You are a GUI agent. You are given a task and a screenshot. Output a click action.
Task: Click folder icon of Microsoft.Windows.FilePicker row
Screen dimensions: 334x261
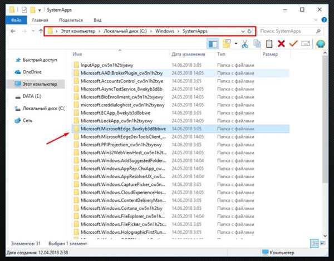click(76, 224)
